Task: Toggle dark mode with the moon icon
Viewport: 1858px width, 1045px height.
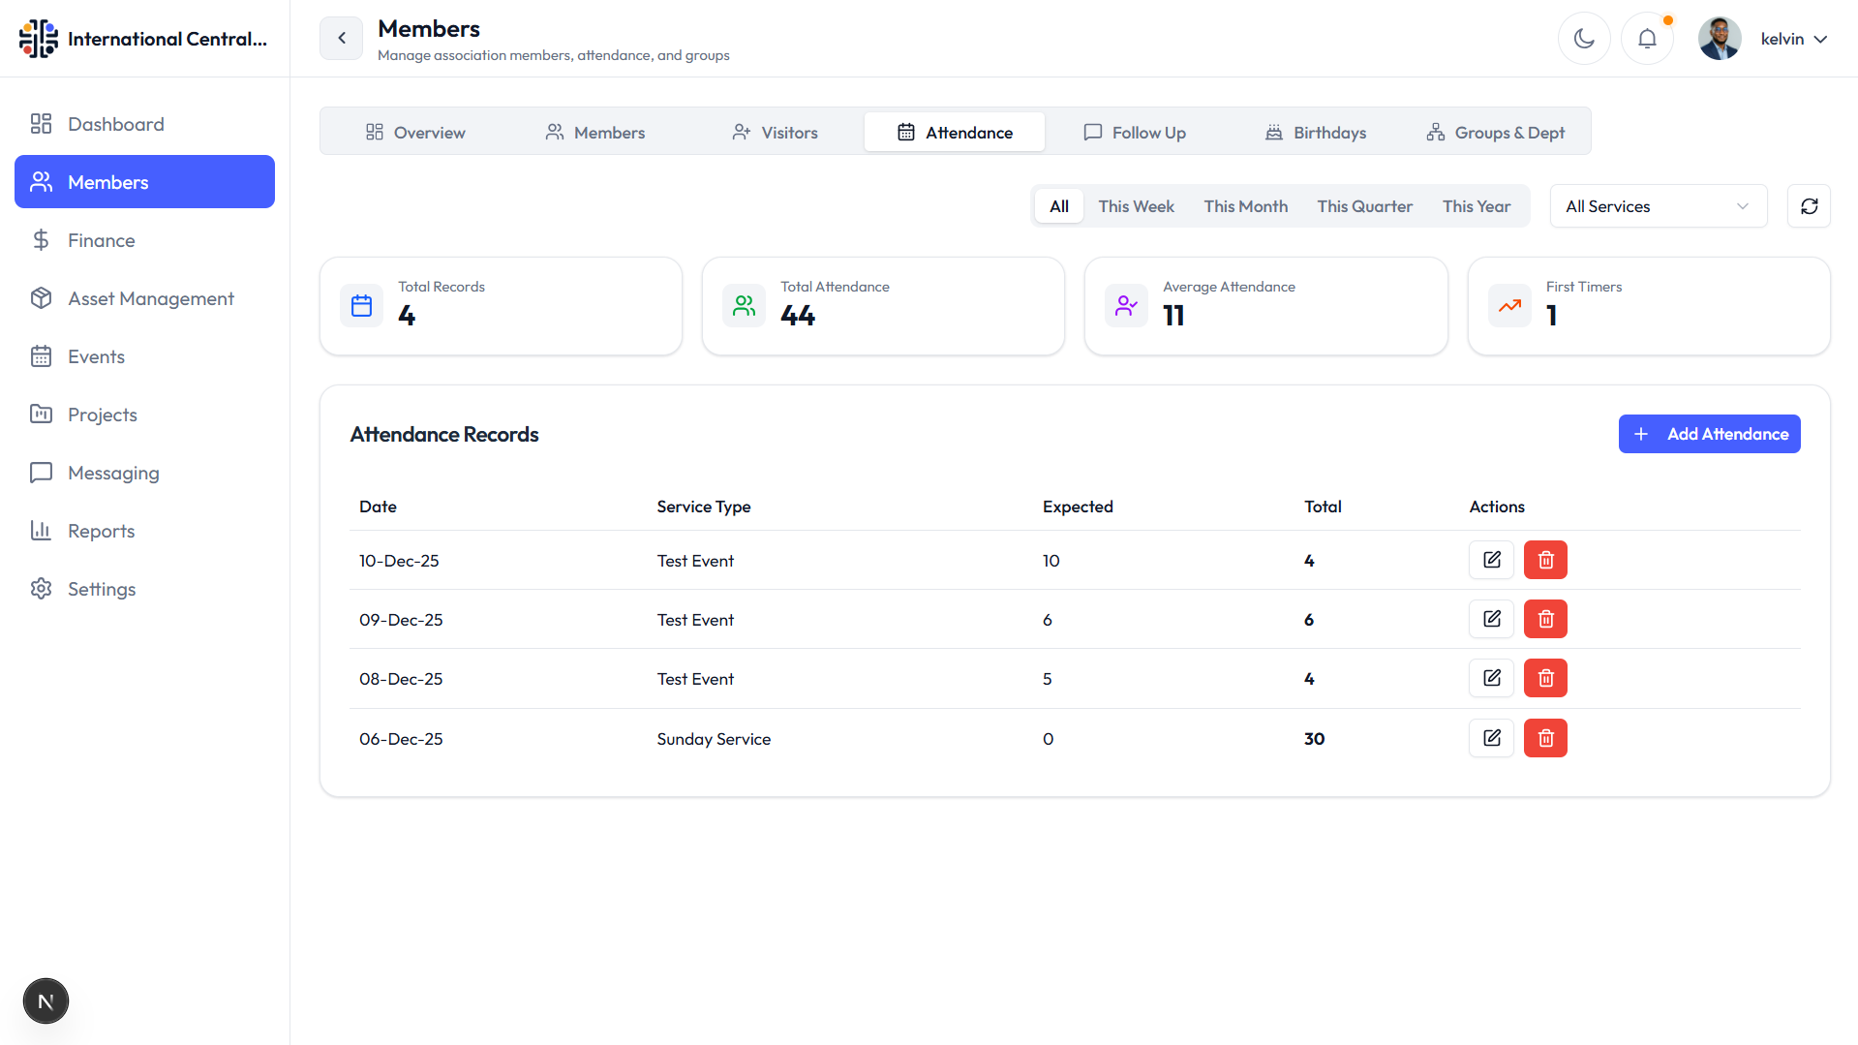Action: tap(1584, 39)
